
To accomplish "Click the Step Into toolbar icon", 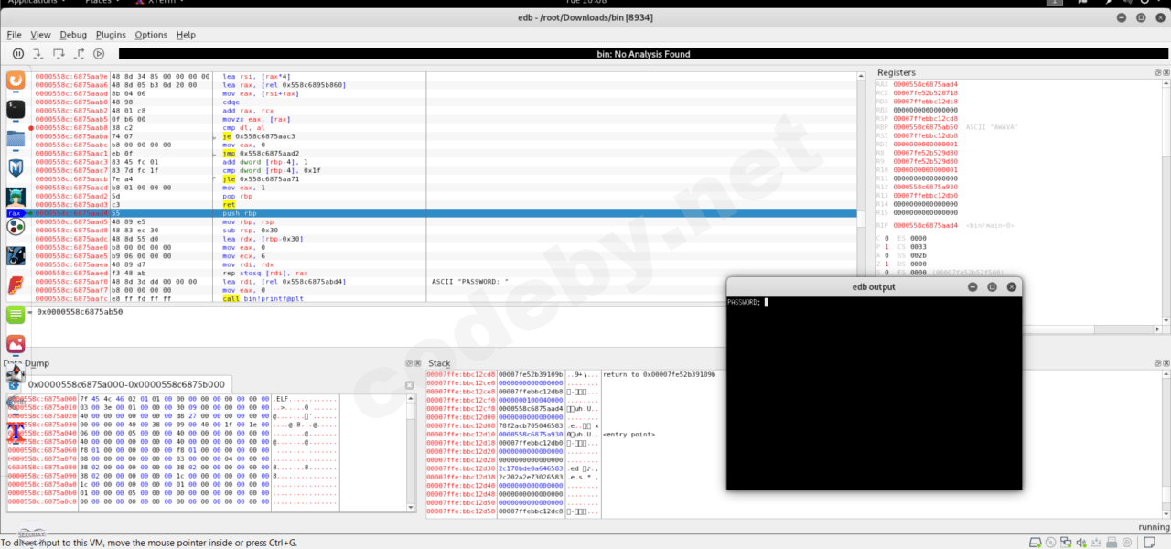I will [x=38, y=54].
